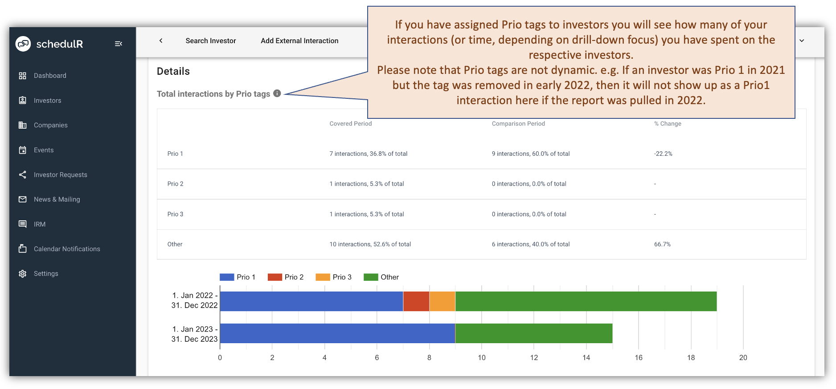
Task: Select the Investor Requests share icon
Action: tap(23, 174)
